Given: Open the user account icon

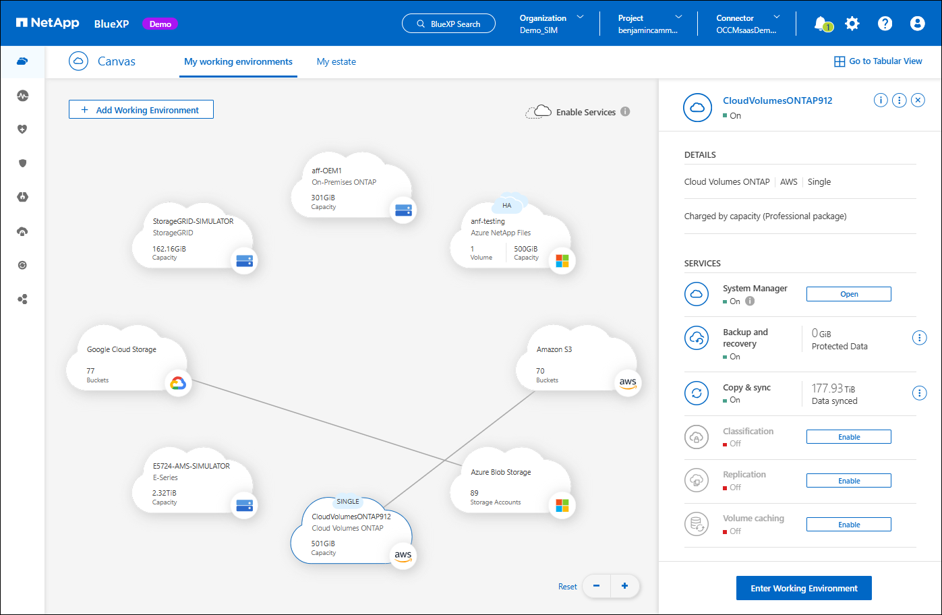Looking at the screenshot, I should click(x=917, y=24).
